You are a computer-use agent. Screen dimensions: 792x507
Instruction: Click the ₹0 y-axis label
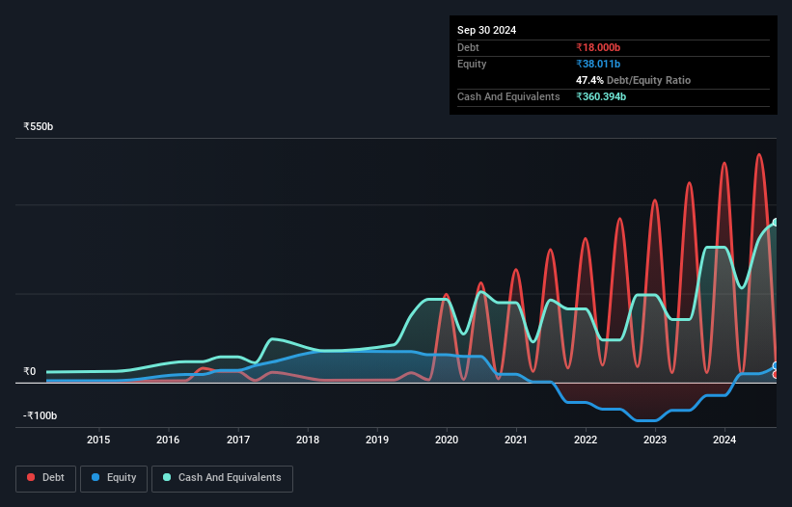pyautogui.click(x=29, y=372)
